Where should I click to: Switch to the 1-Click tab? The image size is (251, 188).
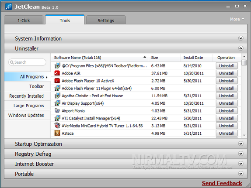coord(24,21)
